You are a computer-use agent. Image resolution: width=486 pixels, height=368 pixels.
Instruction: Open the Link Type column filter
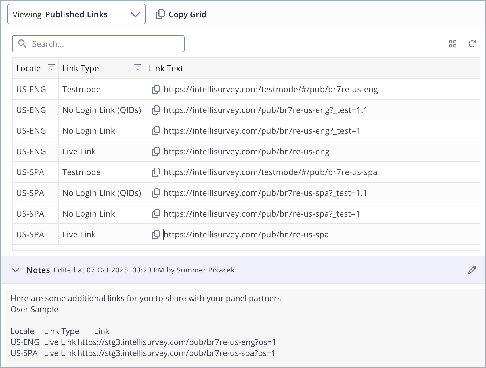(138, 67)
